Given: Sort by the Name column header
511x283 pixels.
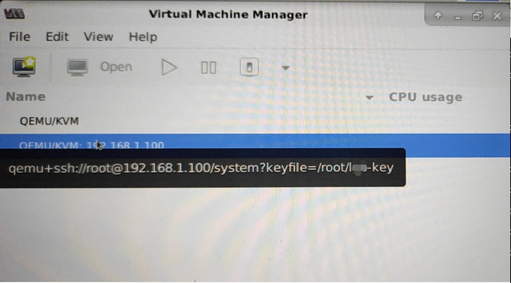Looking at the screenshot, I should tap(26, 97).
